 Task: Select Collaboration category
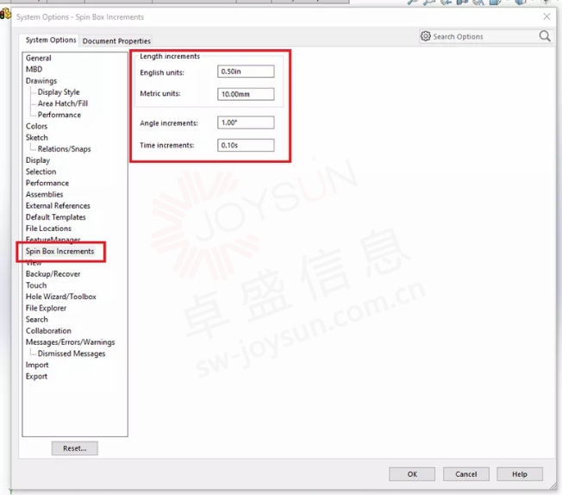(48, 330)
